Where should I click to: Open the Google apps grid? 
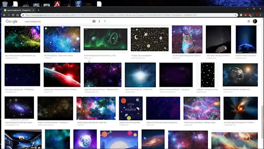coord(249,21)
